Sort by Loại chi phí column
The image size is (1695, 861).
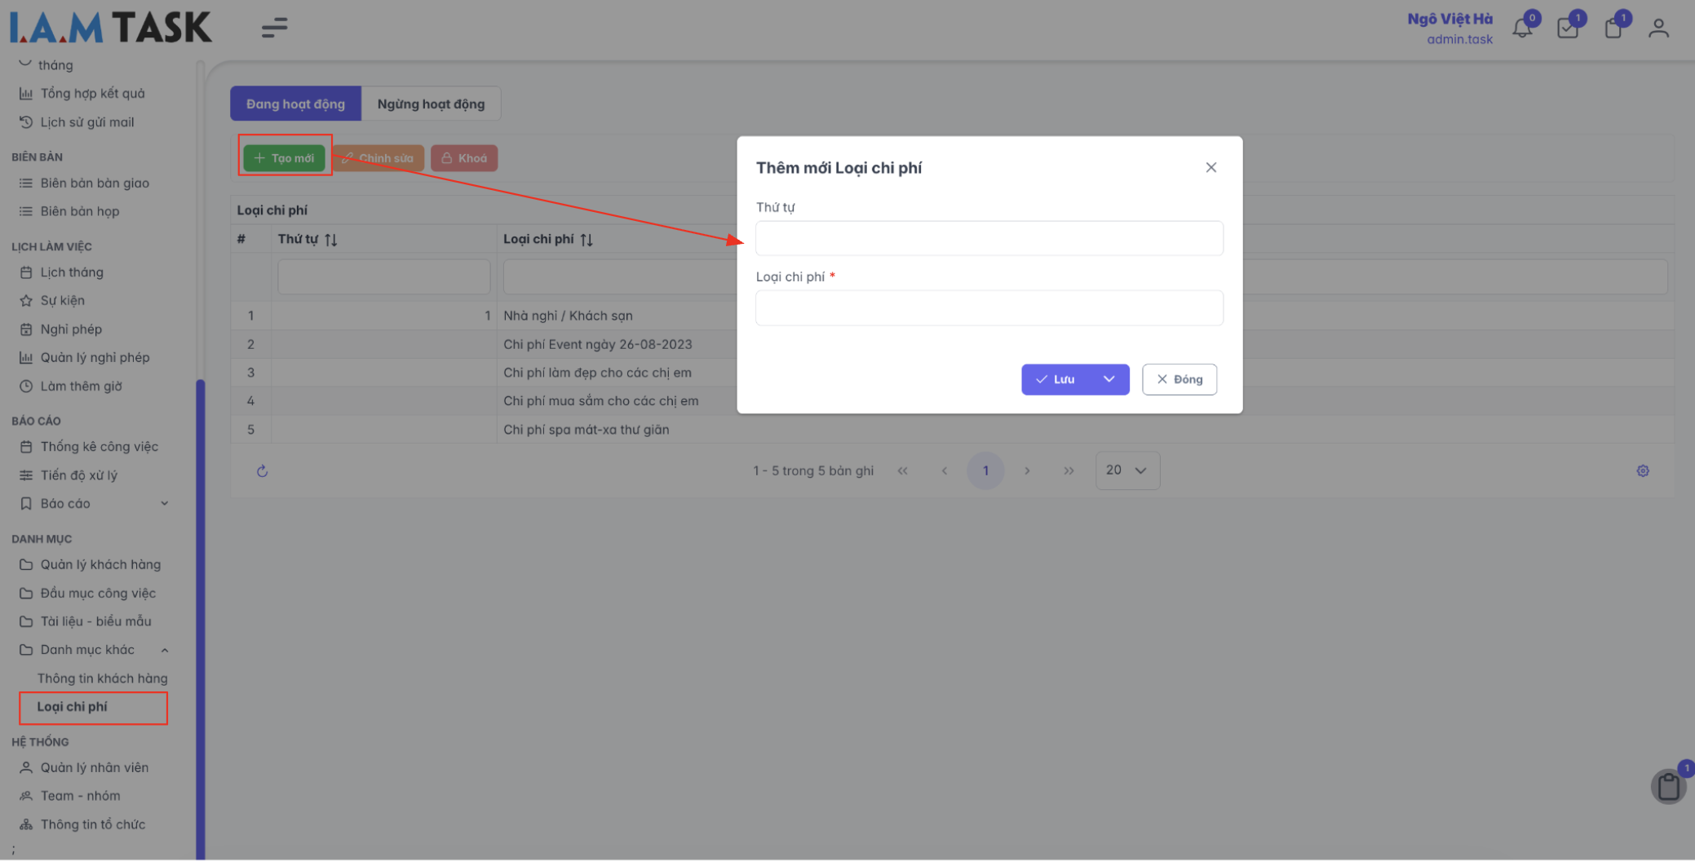coord(586,240)
